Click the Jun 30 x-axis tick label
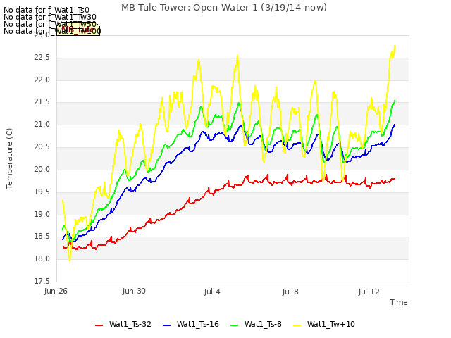 134,291
